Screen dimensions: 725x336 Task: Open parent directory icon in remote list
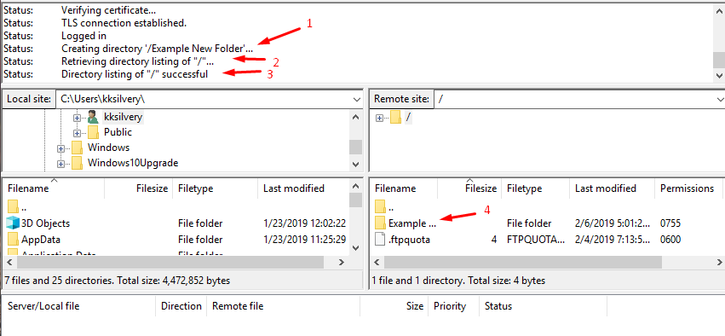tap(380, 206)
